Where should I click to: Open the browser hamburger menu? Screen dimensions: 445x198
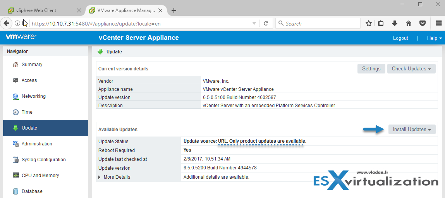[438, 24]
